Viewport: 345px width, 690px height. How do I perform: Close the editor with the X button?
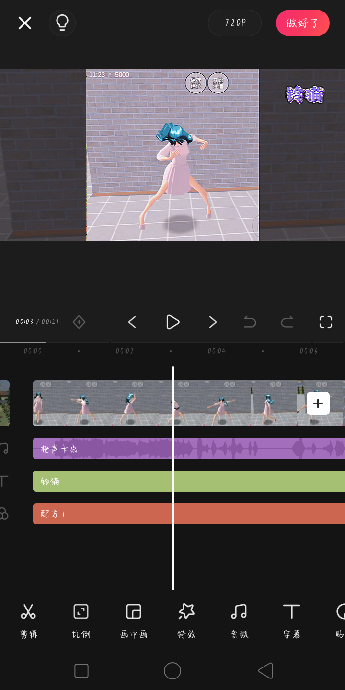point(25,23)
